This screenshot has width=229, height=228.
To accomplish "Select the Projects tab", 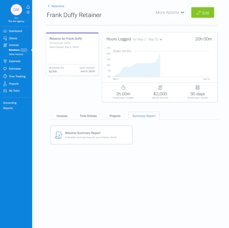I will point(115,116).
